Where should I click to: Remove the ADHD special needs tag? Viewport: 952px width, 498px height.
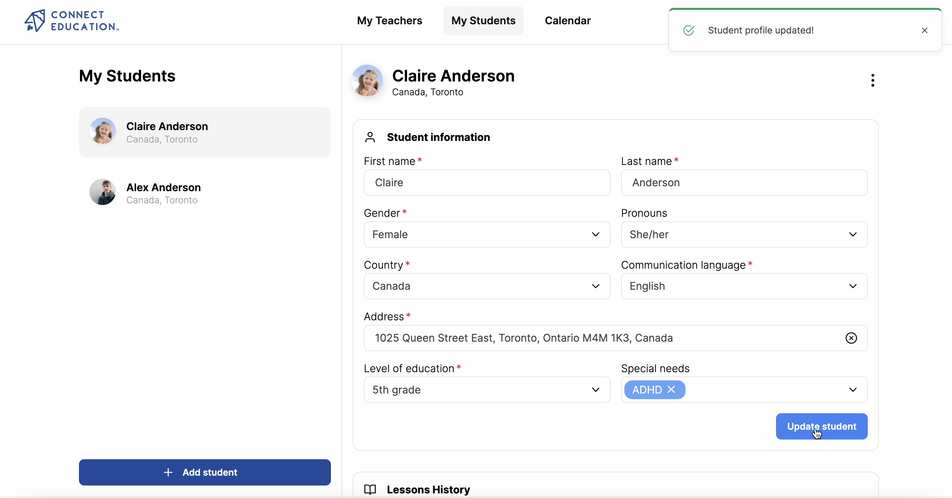(x=671, y=390)
